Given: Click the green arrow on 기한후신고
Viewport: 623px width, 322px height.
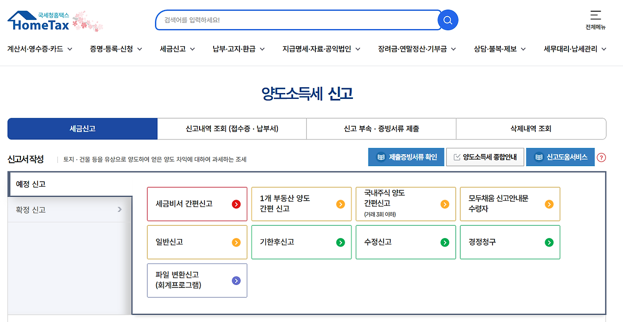Looking at the screenshot, I should (340, 242).
